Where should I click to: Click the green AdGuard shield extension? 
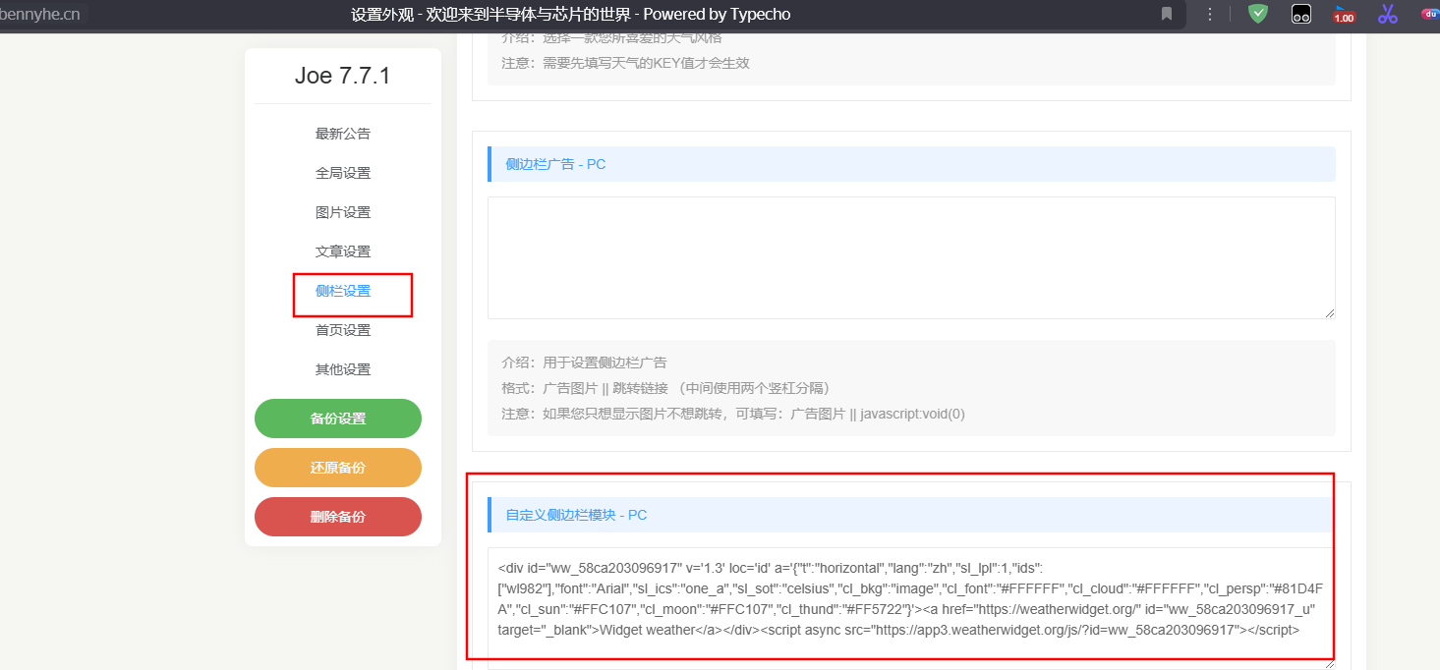coord(1257,14)
